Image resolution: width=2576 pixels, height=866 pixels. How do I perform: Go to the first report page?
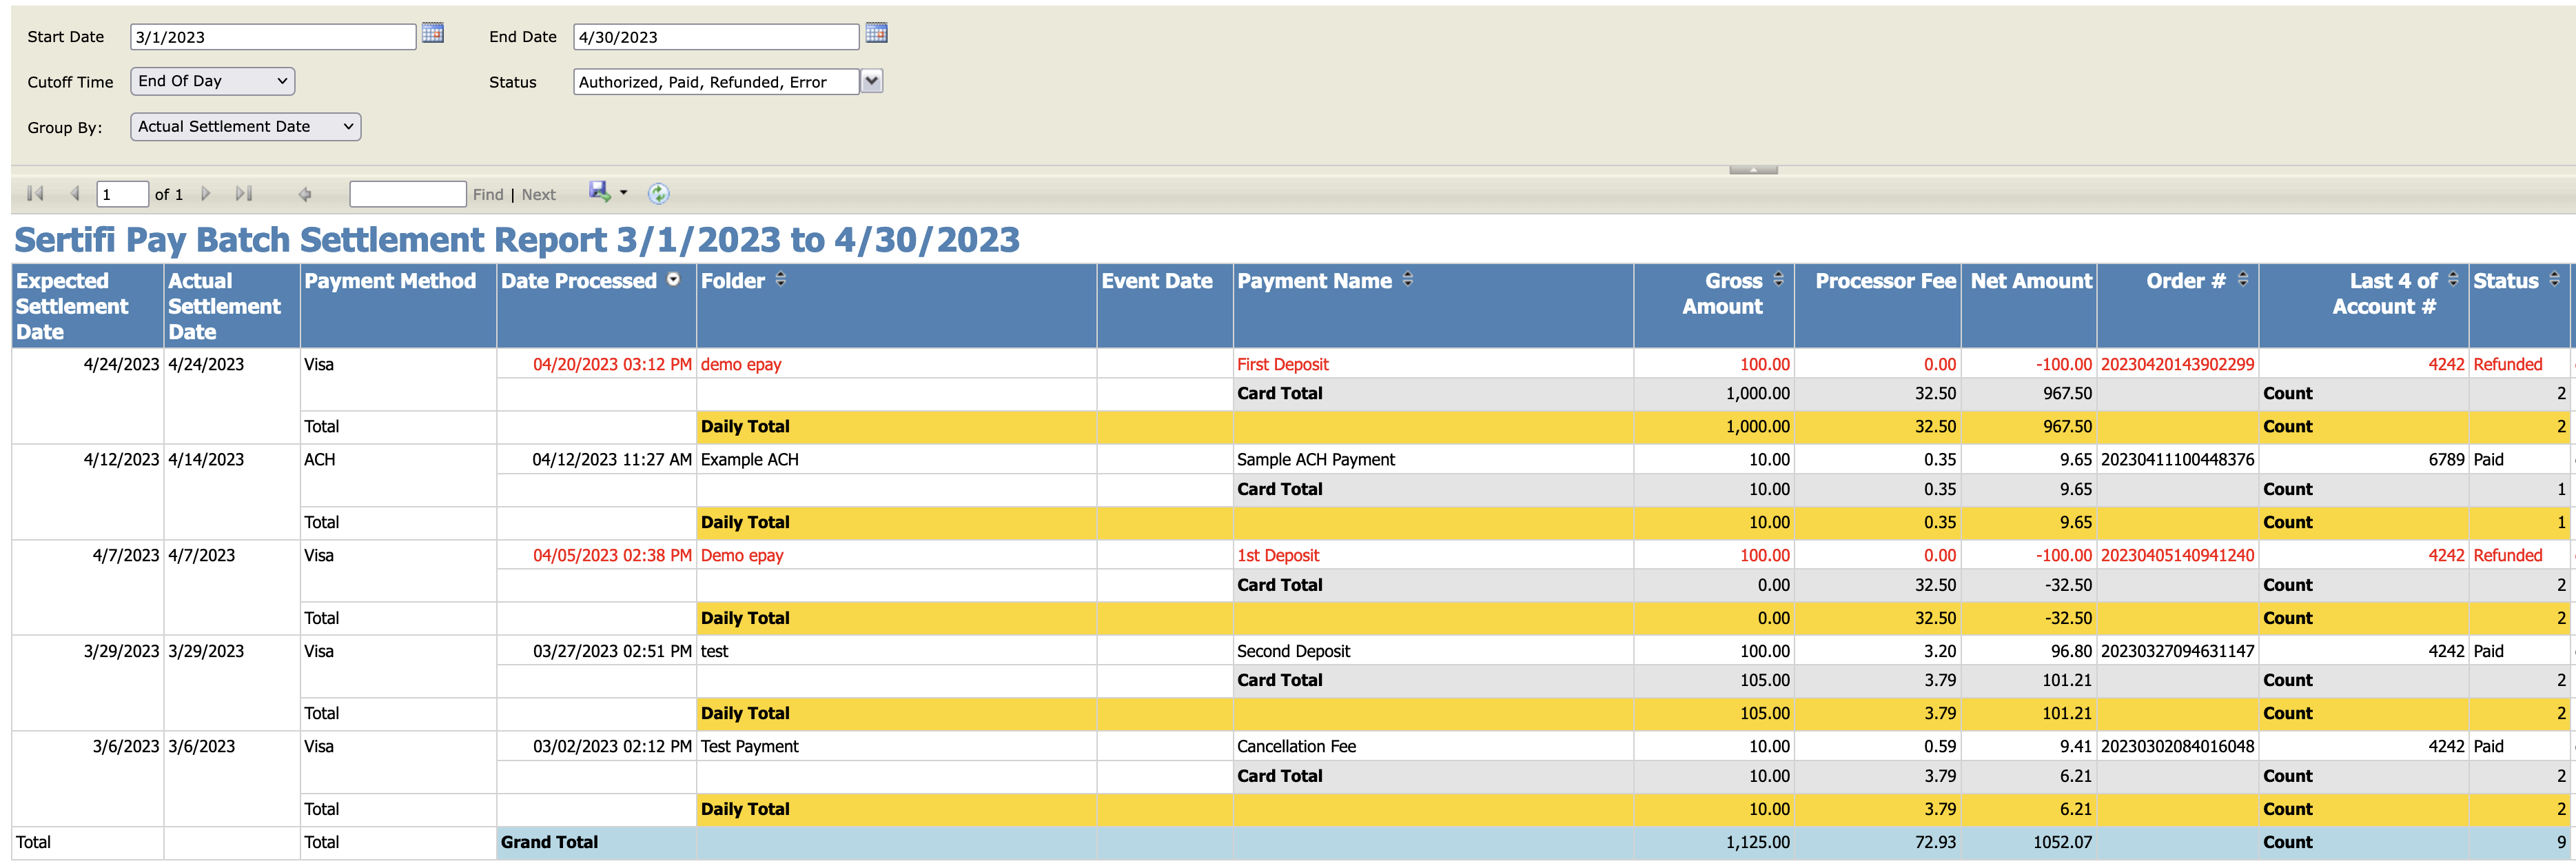pos(35,194)
